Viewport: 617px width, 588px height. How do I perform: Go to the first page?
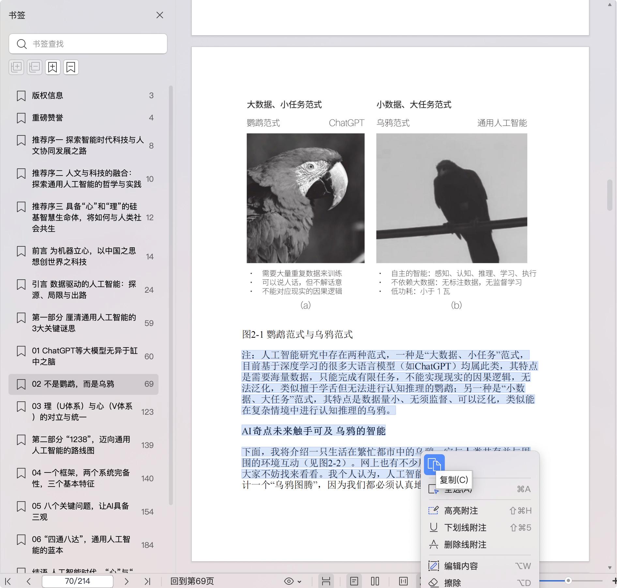coord(8,581)
